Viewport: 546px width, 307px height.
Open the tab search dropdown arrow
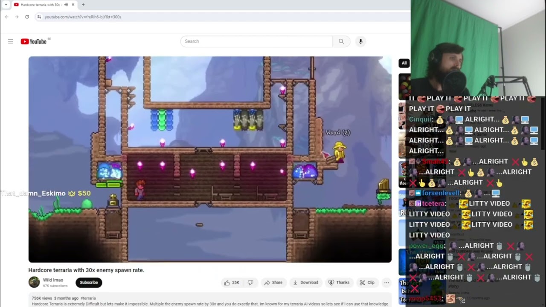click(6, 5)
